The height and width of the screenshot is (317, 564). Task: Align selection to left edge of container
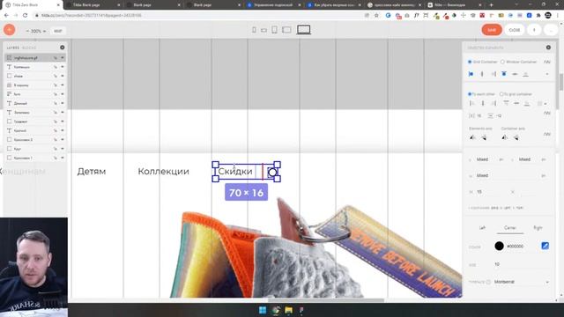(471, 74)
